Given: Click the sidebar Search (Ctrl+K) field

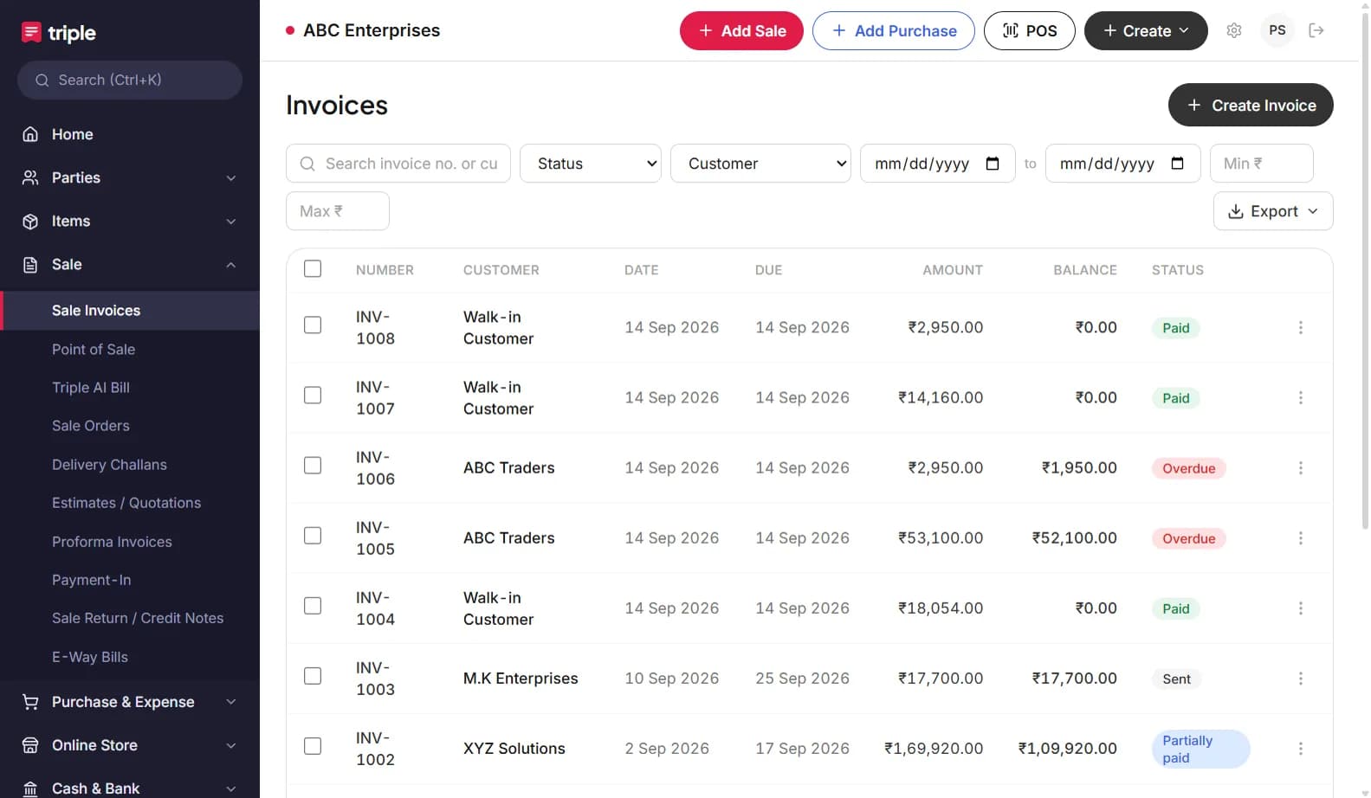Looking at the screenshot, I should (130, 80).
